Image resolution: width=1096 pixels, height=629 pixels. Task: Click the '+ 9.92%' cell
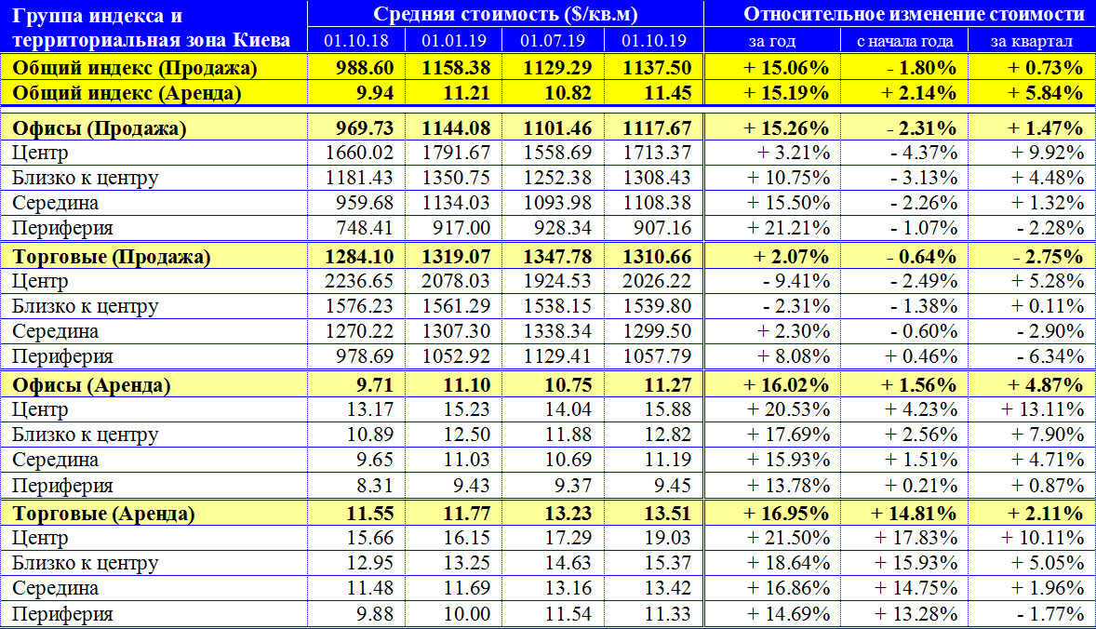[1048, 153]
